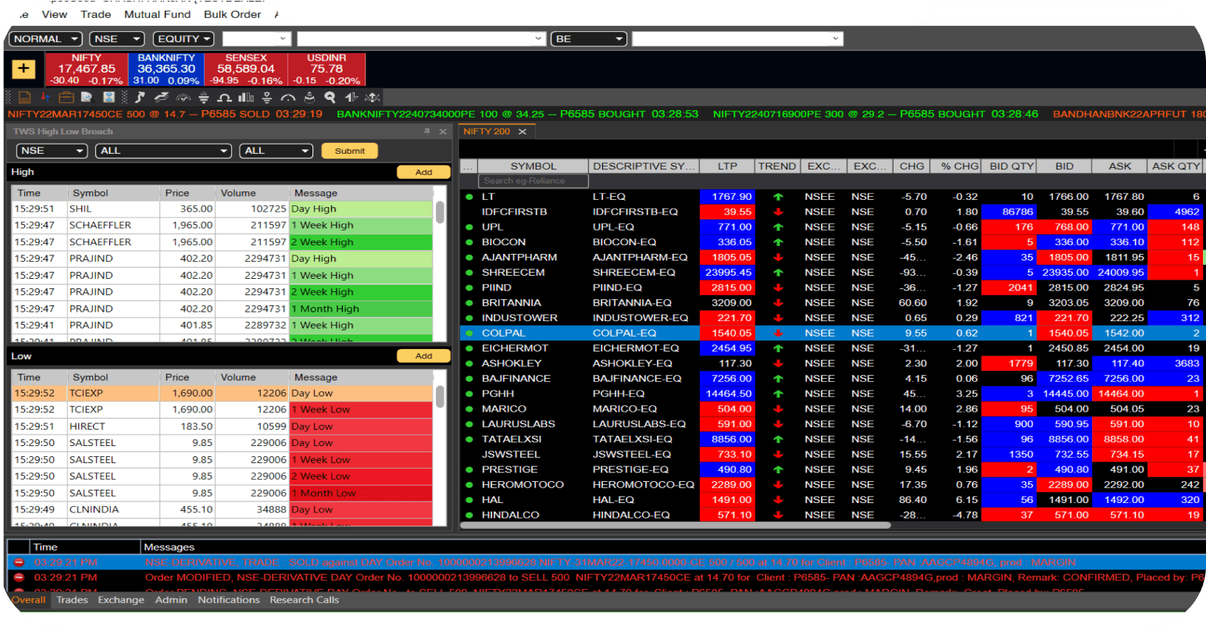The width and height of the screenshot is (1206, 628).
Task: Click the green trend arrow in LT row
Action: [778, 197]
